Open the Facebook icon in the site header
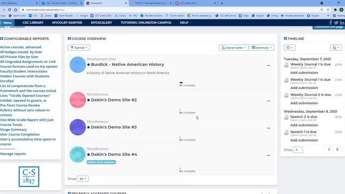 (330, 23)
